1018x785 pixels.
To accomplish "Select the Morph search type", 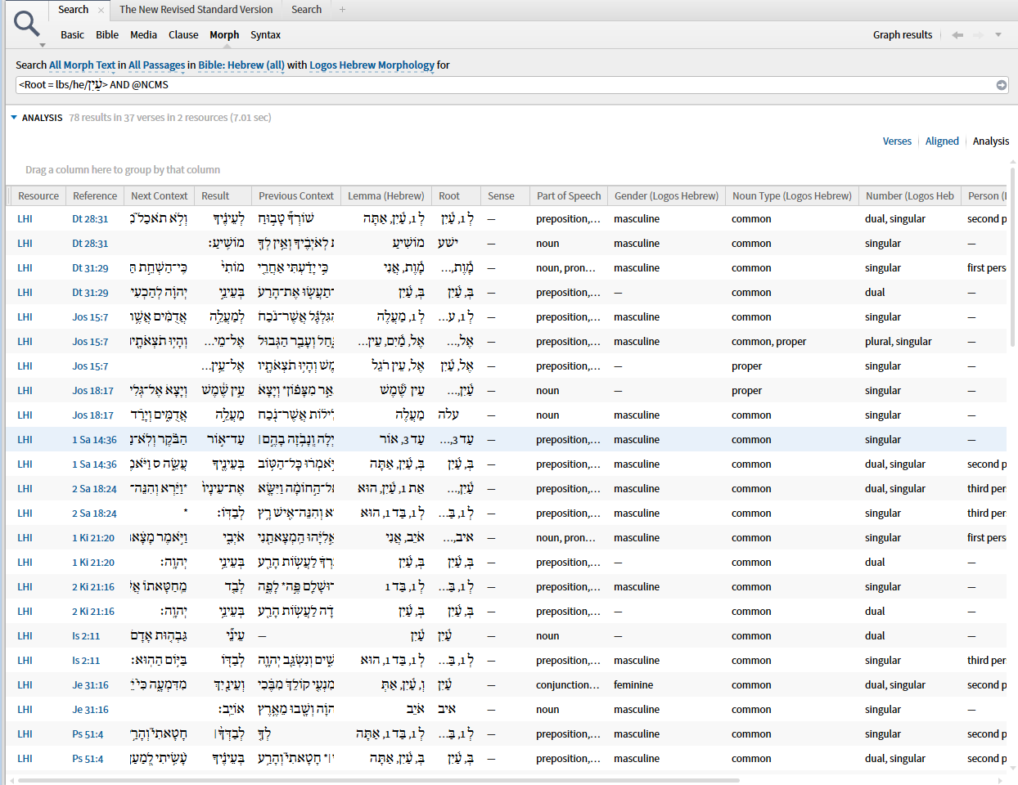I will (x=224, y=35).
